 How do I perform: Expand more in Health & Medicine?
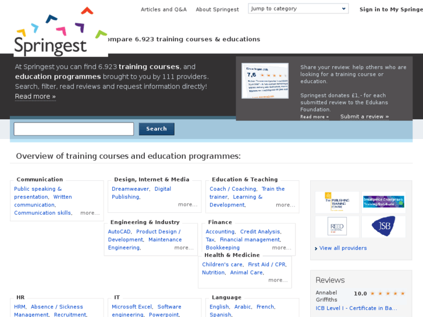(278, 280)
